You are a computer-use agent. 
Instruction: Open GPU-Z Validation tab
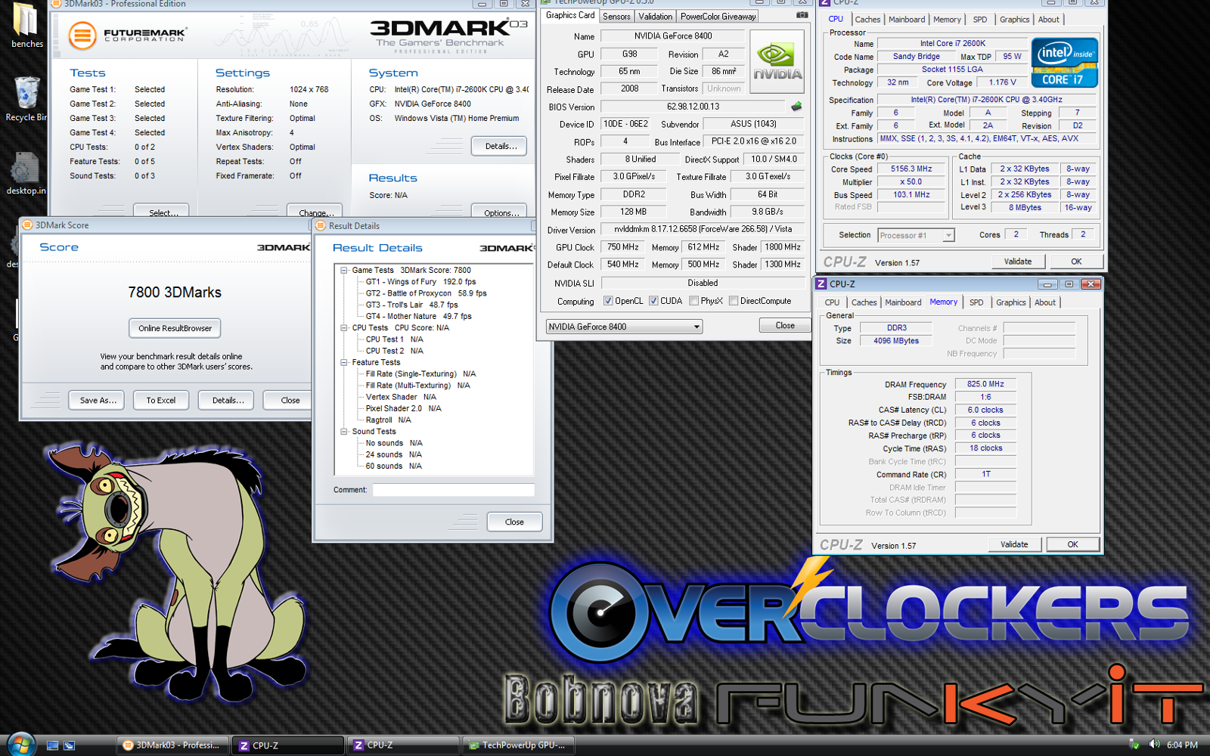pyautogui.click(x=655, y=17)
